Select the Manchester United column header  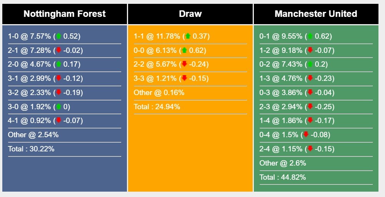316,14
